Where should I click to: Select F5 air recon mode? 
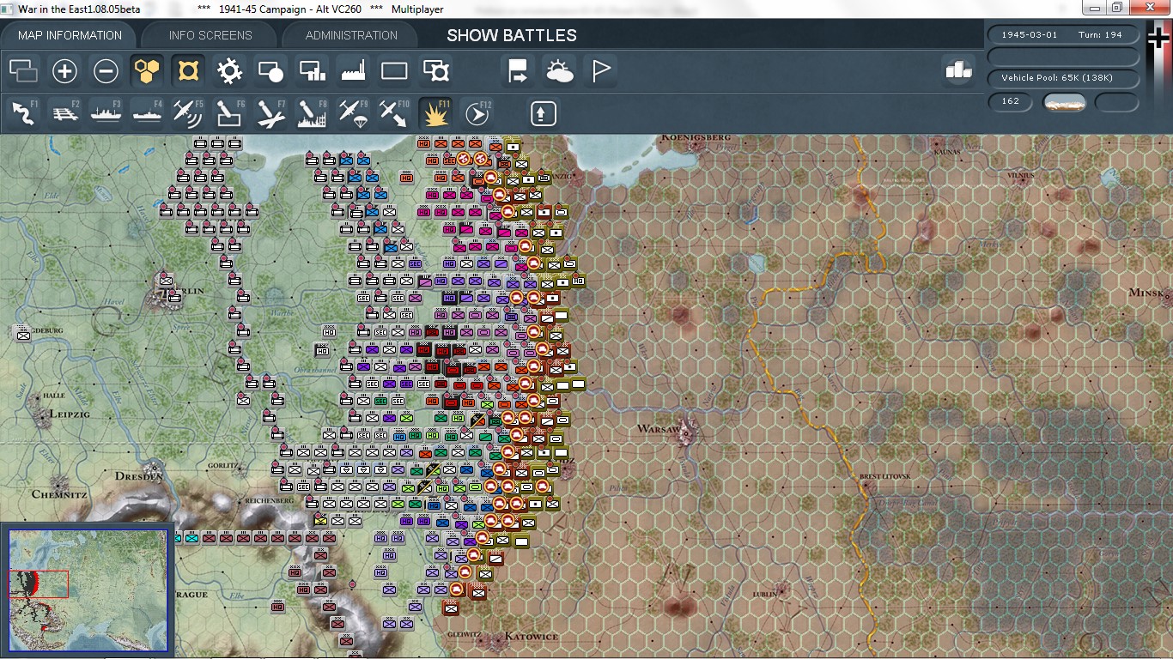pyautogui.click(x=188, y=113)
